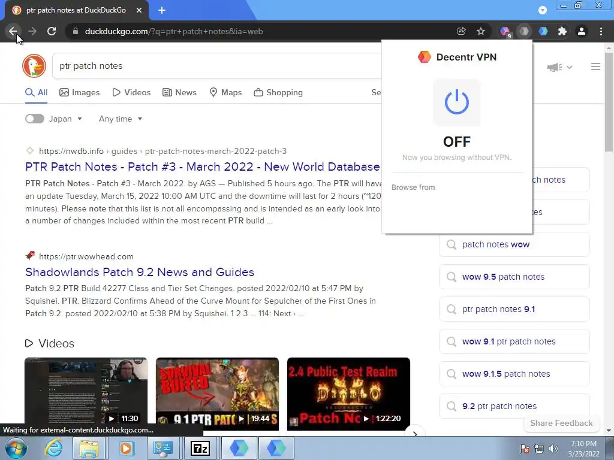This screenshot has height=460, width=614.
Task: Click the volume speaker tray icon
Action: (x=553, y=448)
